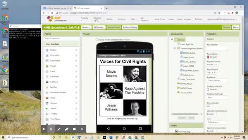Select MAVIS_Player in Components tree
Viewport: 248px width, 140px height.
tap(186, 84)
